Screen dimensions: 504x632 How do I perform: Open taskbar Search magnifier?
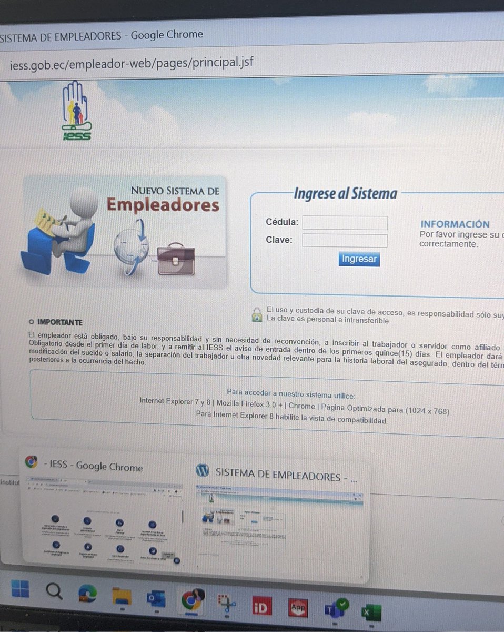pyautogui.click(x=54, y=591)
